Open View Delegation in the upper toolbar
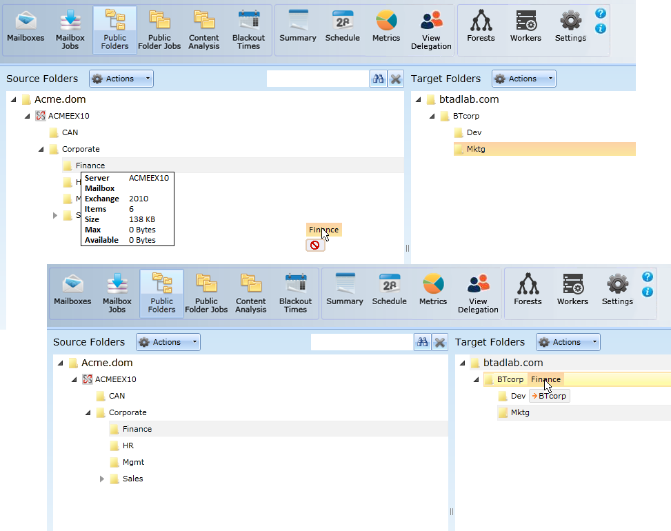 [431, 30]
